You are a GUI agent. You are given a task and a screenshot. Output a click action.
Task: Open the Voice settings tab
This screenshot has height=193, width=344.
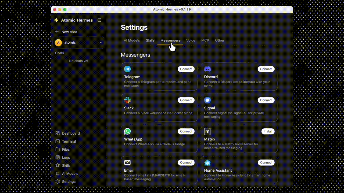[x=191, y=40]
